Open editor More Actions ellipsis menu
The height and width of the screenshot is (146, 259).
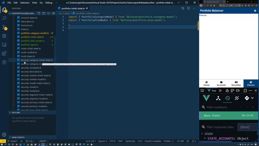[194, 8]
